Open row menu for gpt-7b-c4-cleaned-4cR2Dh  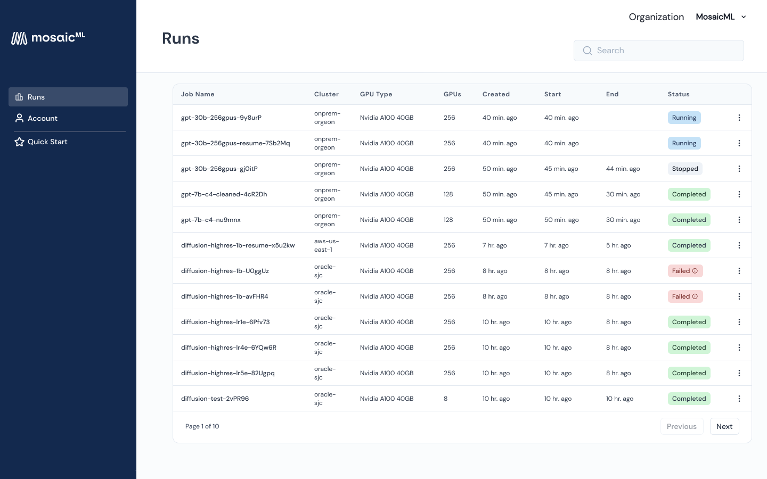(x=739, y=194)
